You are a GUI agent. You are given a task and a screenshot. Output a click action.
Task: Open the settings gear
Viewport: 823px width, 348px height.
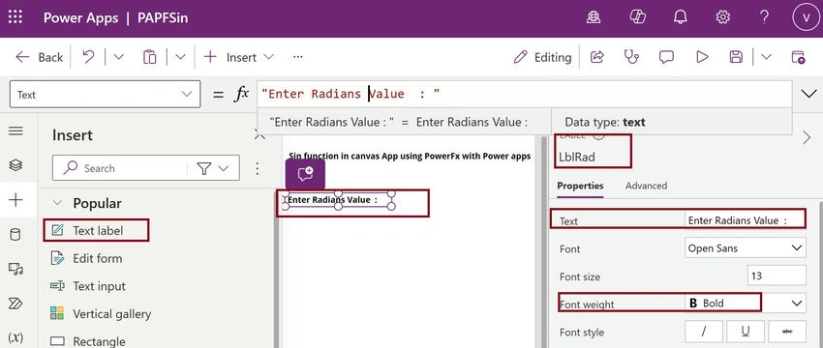coord(722,17)
